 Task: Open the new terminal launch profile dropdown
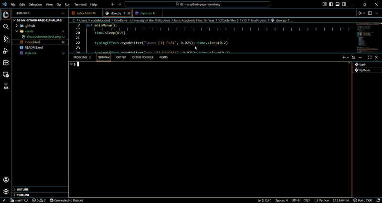[348, 57]
